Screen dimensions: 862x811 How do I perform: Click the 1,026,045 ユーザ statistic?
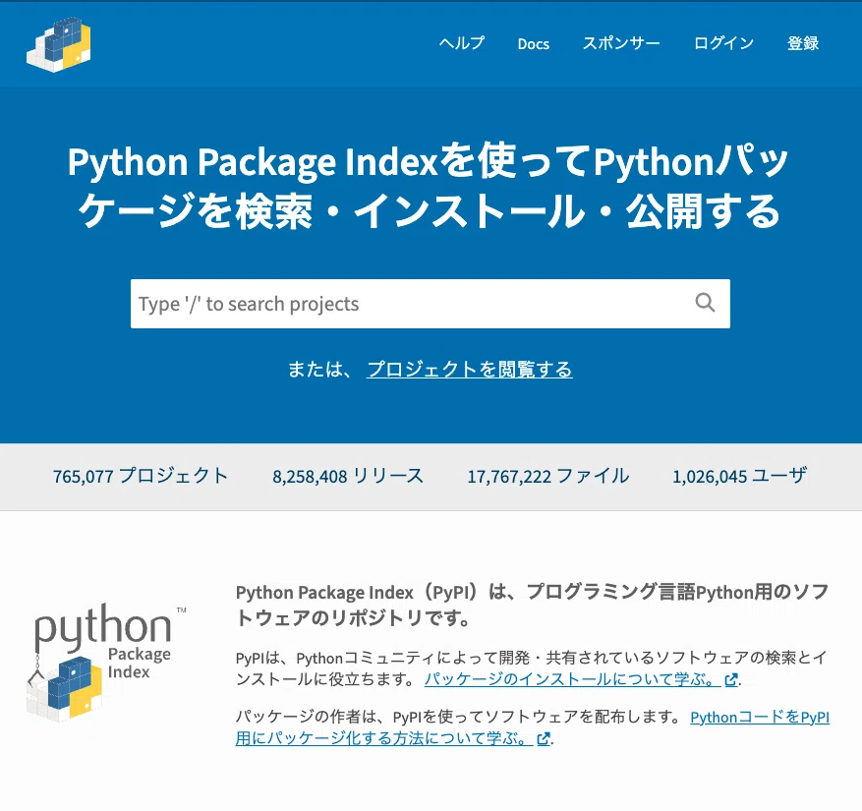click(x=740, y=476)
